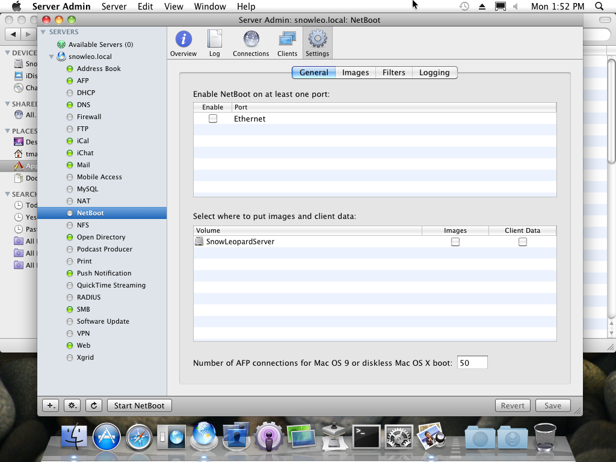Image resolution: width=616 pixels, height=462 pixels.
Task: Click the Save button
Action: (x=553, y=405)
